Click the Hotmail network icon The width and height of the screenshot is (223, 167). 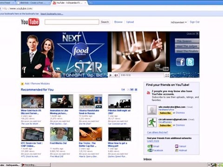coord(177,150)
